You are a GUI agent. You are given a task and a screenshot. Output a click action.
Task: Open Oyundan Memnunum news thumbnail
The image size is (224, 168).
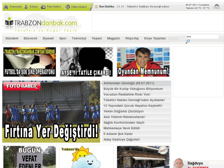point(143,62)
